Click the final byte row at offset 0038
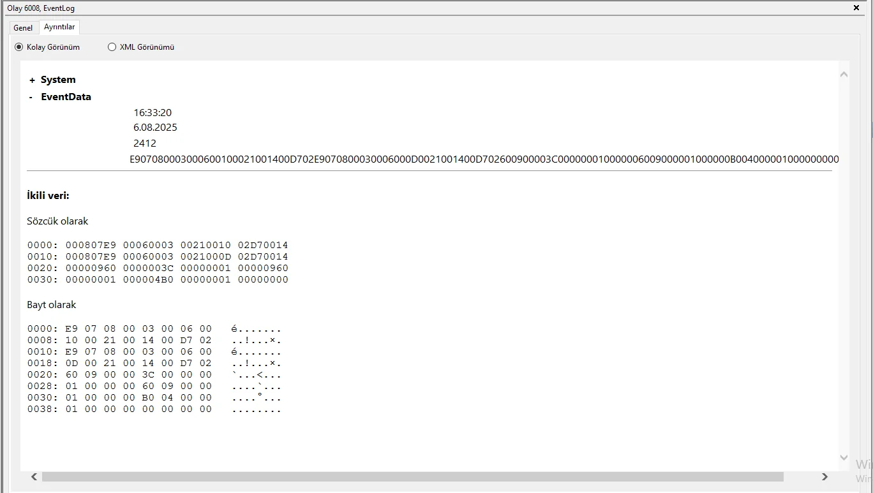The width and height of the screenshot is (873, 493). 154,409
